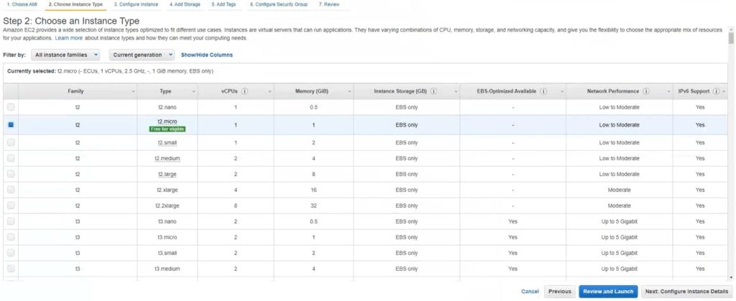Uncheck the selected t2.micro row checkbox
Viewport: 736px width, 301px height.
[x=11, y=125]
